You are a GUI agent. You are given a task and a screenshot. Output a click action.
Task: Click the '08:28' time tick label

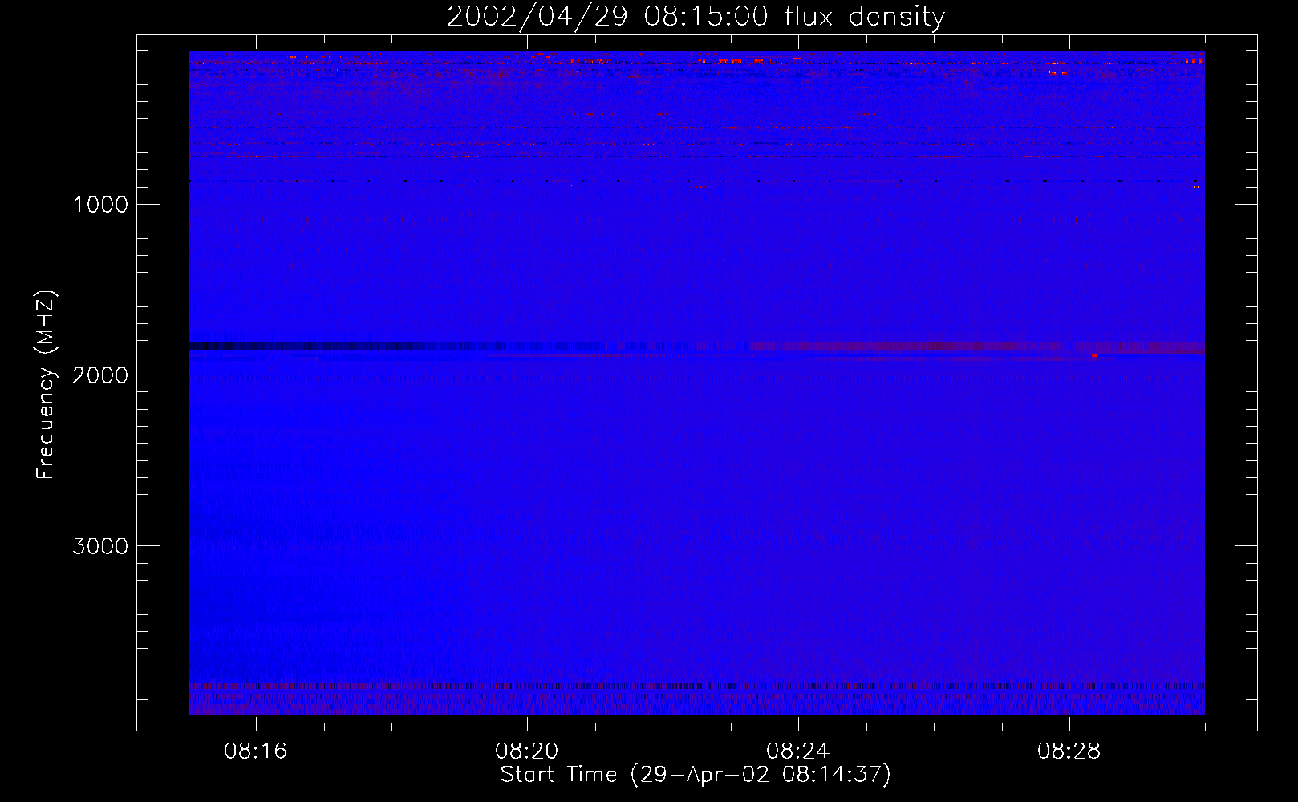[1069, 751]
